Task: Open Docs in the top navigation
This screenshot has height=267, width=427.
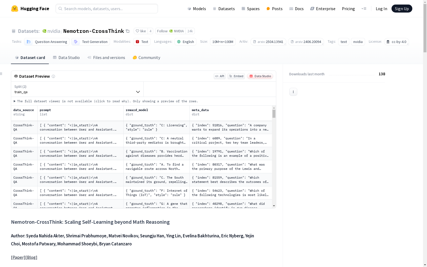Action: point(296,9)
